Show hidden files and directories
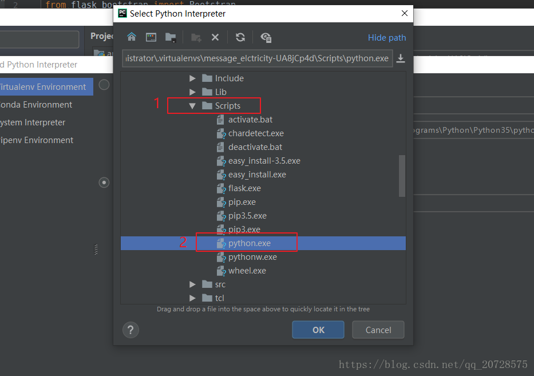 tap(266, 37)
